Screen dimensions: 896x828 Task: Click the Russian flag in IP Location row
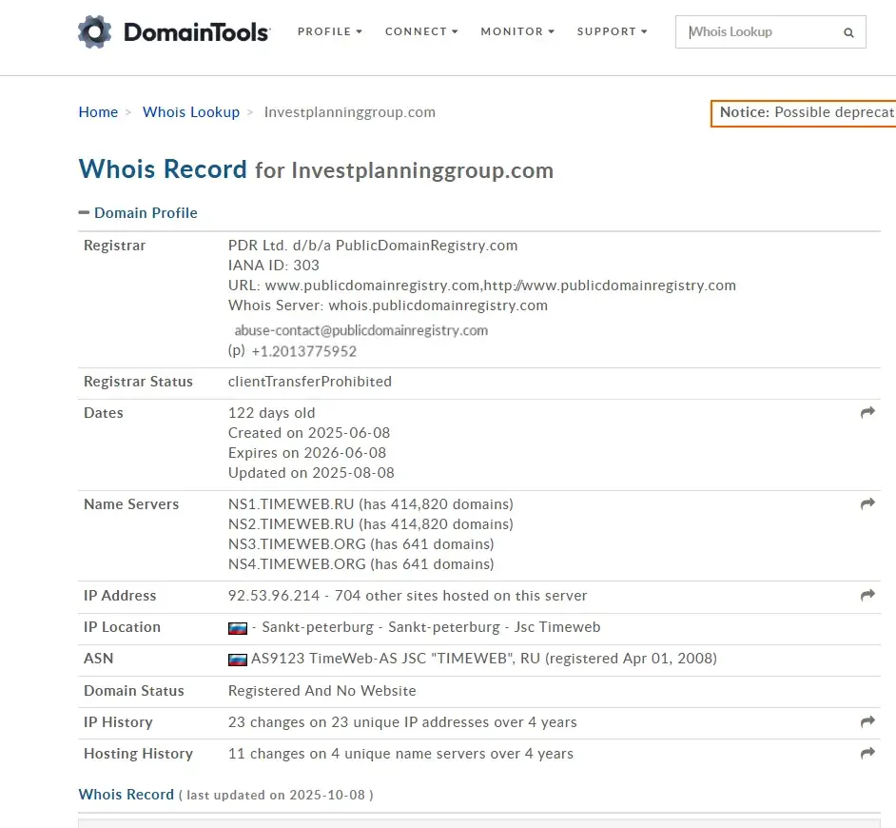pos(238,628)
